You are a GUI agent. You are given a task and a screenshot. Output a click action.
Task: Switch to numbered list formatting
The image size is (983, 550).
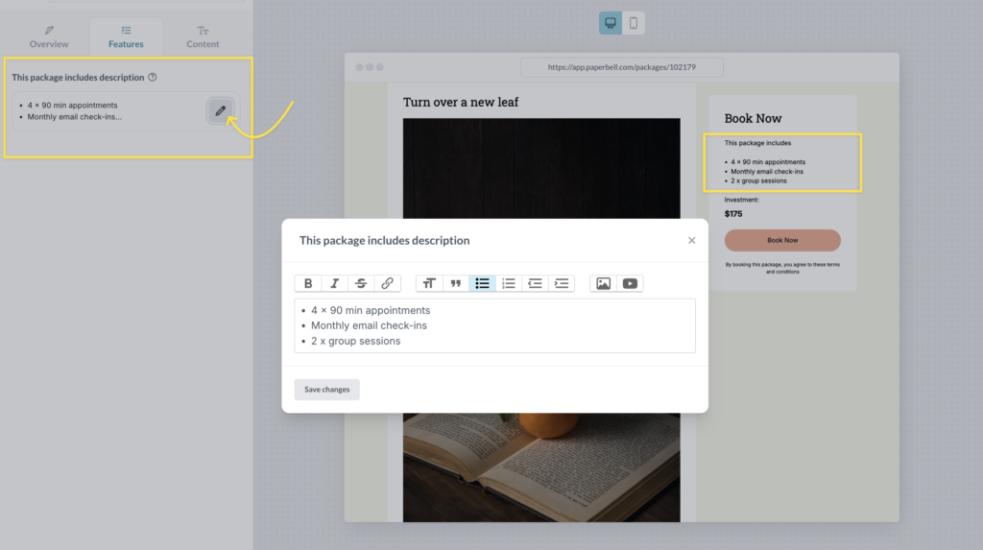click(x=509, y=283)
